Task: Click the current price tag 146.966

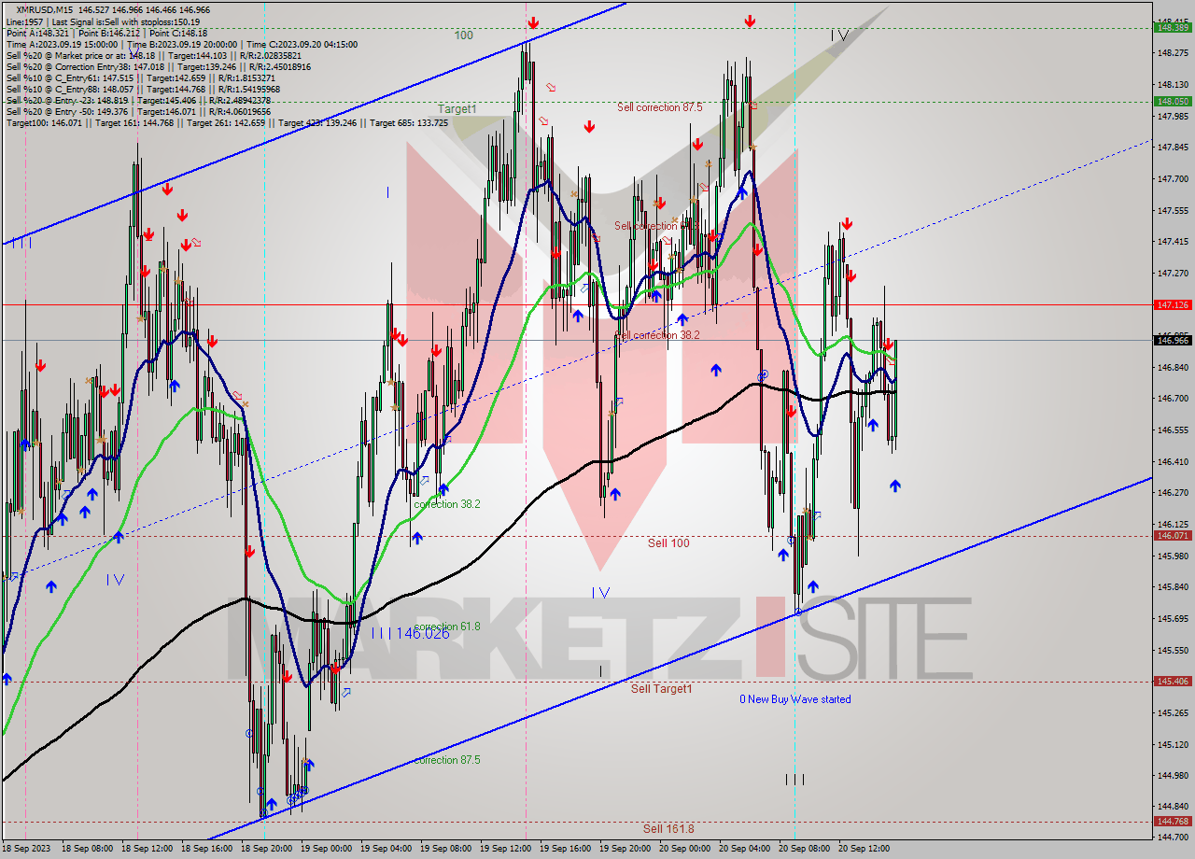Action: pyautogui.click(x=1173, y=340)
